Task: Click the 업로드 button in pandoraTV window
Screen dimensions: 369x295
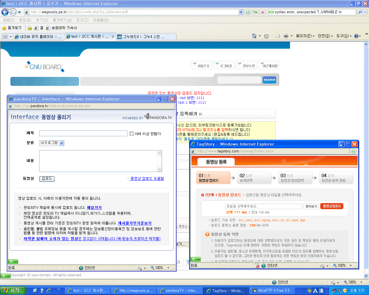Action: [x=47, y=179]
